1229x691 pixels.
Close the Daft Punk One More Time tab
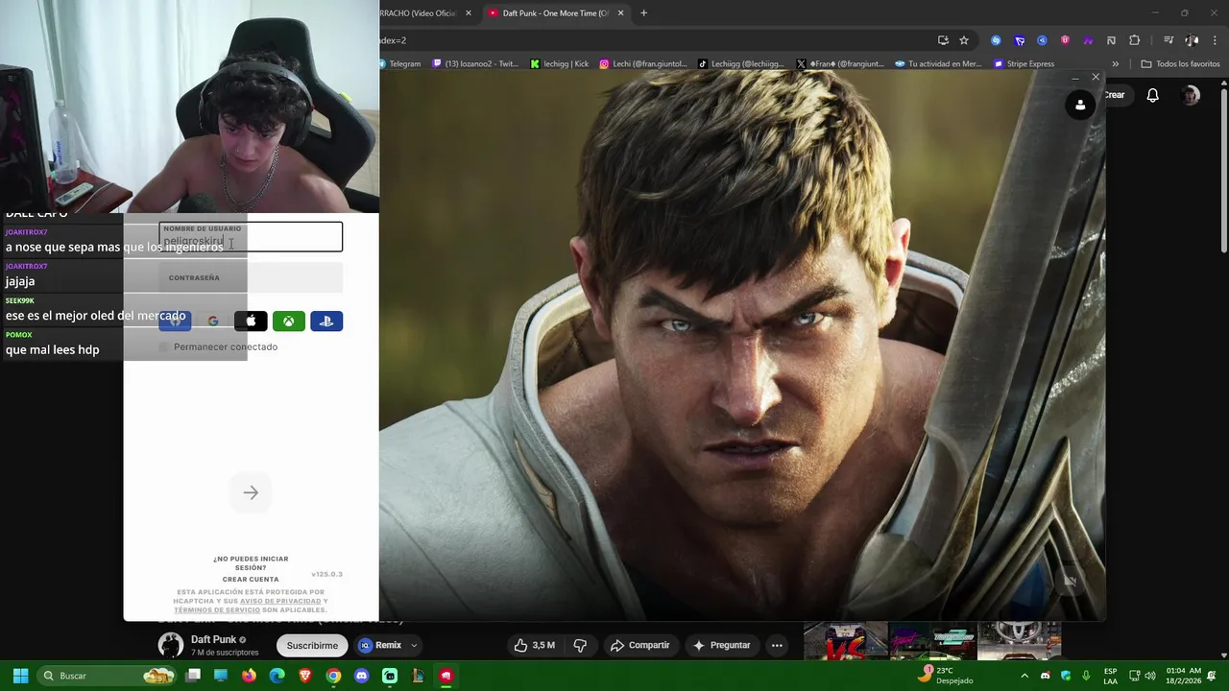point(620,13)
